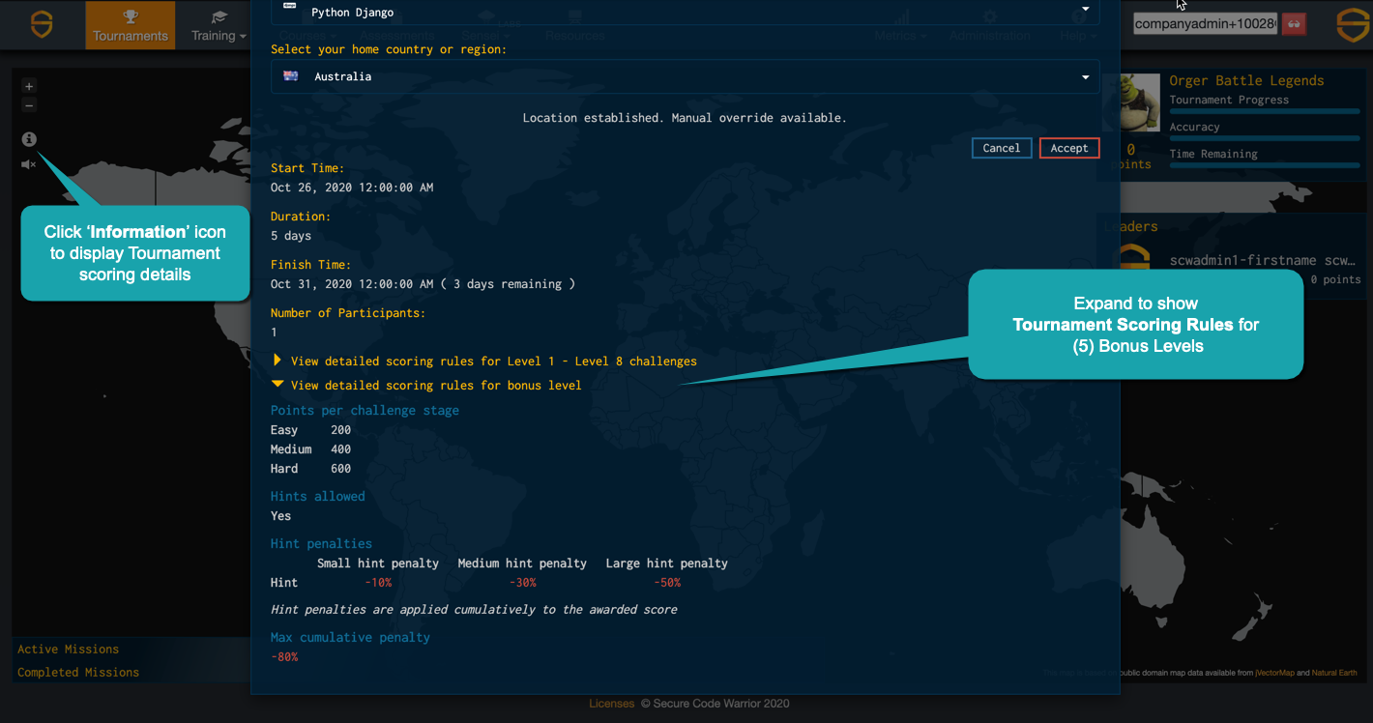1373x723 pixels.
Task: Click the Accuracy progress bar
Action: pyautogui.click(x=1265, y=138)
